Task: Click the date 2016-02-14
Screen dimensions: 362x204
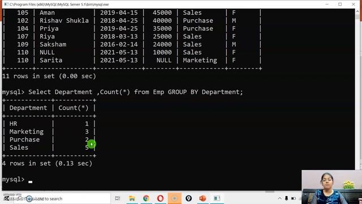Action: click(x=119, y=44)
